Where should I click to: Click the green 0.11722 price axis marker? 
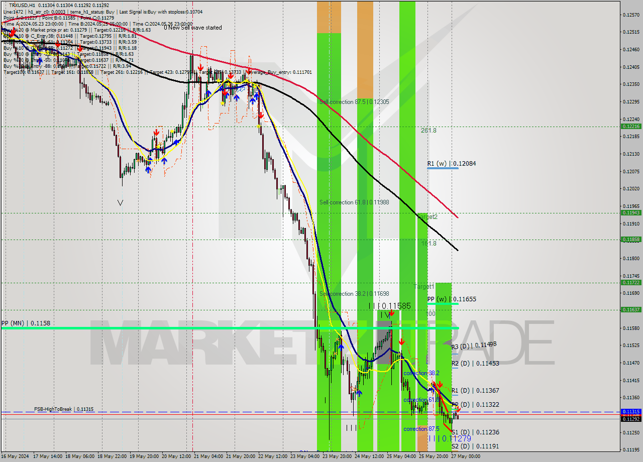[631, 282]
